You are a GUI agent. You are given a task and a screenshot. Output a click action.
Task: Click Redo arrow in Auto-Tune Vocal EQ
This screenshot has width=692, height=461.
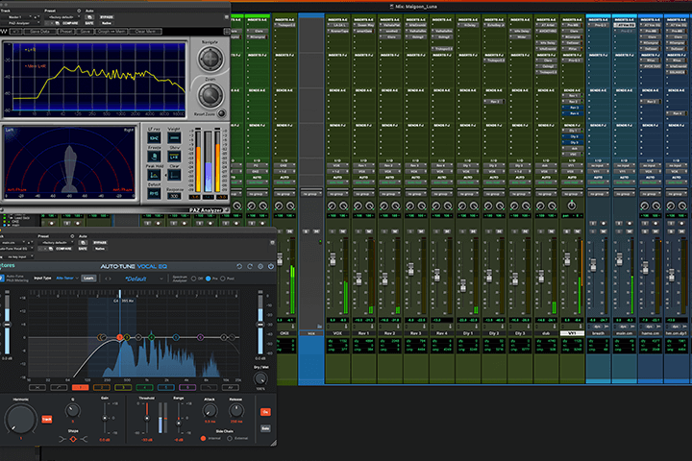tap(250, 266)
